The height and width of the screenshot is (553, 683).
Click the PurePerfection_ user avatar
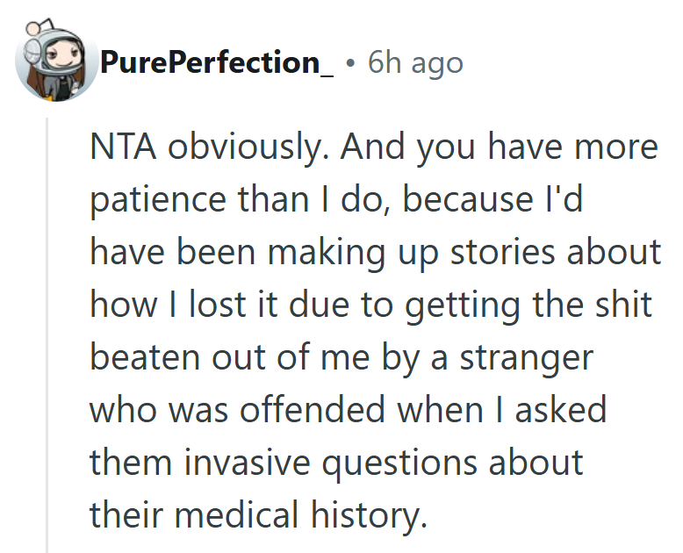click(56, 61)
